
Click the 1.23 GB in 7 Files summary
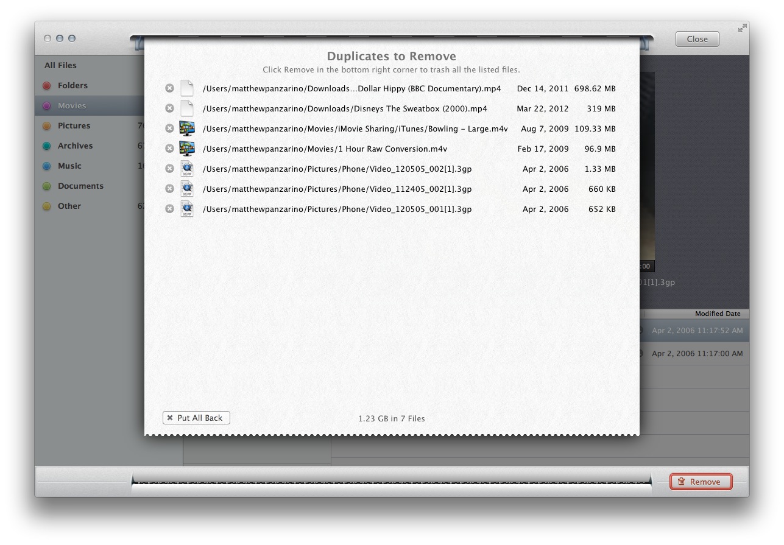tap(392, 418)
